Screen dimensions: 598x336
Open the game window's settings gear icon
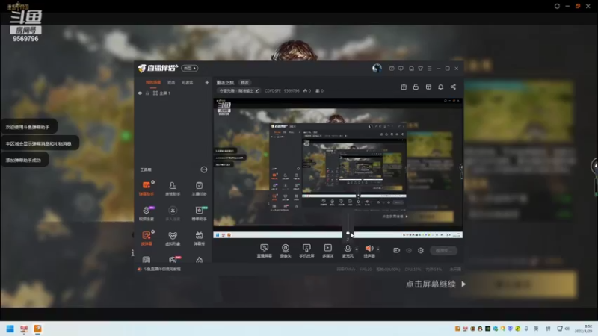(x=557, y=6)
